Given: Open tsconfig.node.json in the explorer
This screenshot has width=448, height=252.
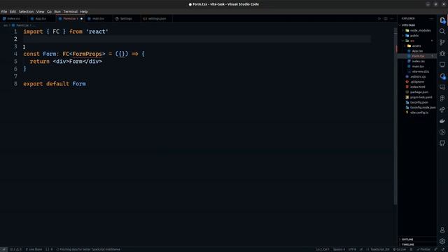Looking at the screenshot, I should coord(417,107).
